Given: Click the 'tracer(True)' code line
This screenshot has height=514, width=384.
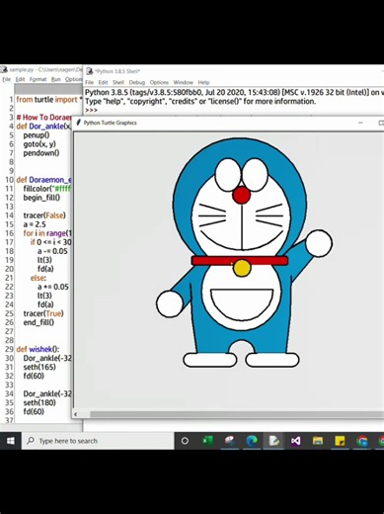Looking at the screenshot, I should coord(43,313).
